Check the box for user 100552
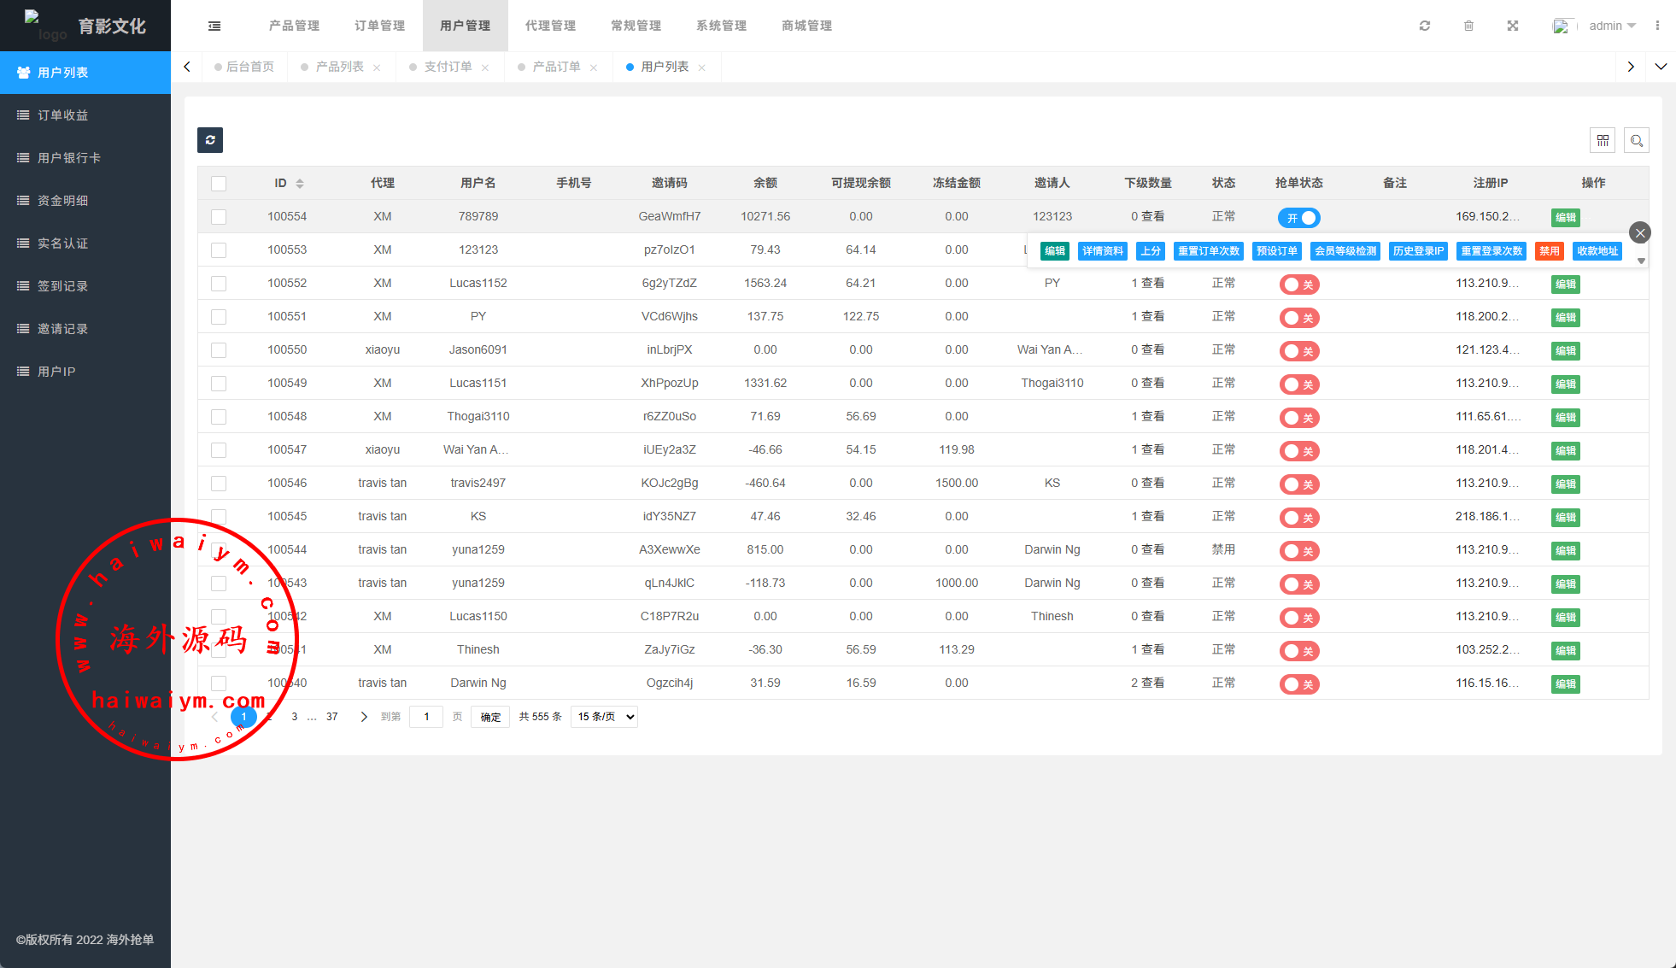Viewport: 1676px width, 968px height. click(x=219, y=284)
